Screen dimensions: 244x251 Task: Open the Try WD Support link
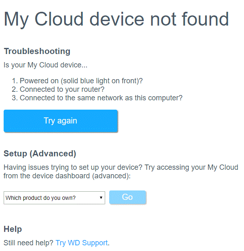point(82,243)
